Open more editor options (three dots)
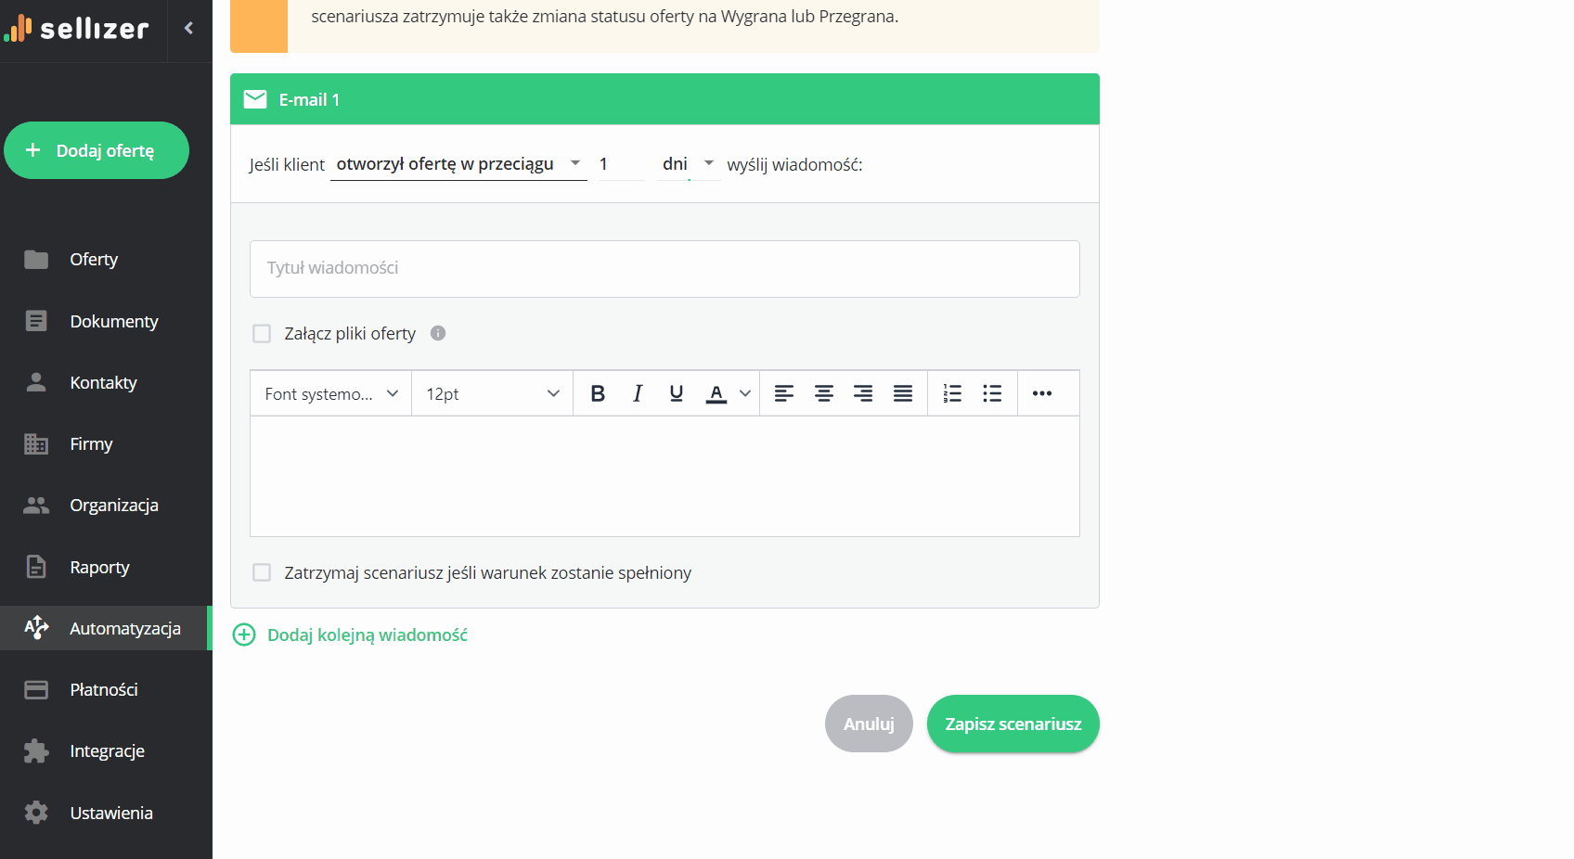The width and height of the screenshot is (1574, 859). [1042, 394]
